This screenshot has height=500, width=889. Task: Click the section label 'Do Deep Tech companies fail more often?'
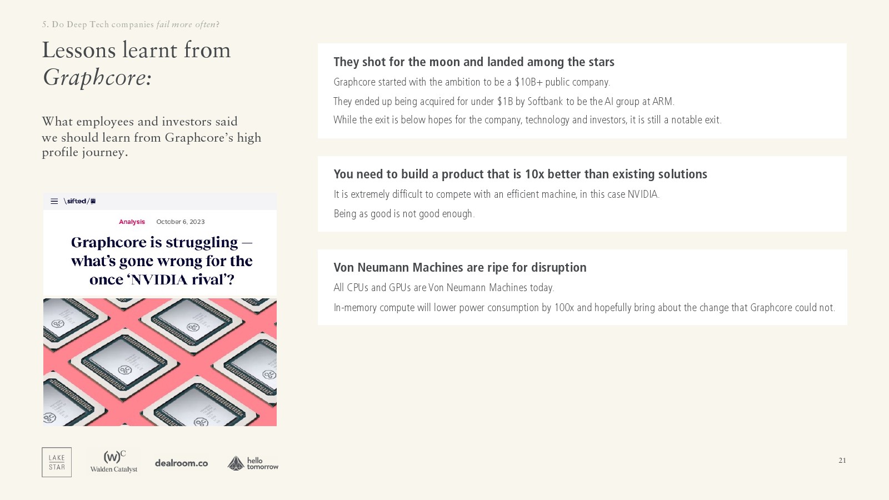[131, 24]
